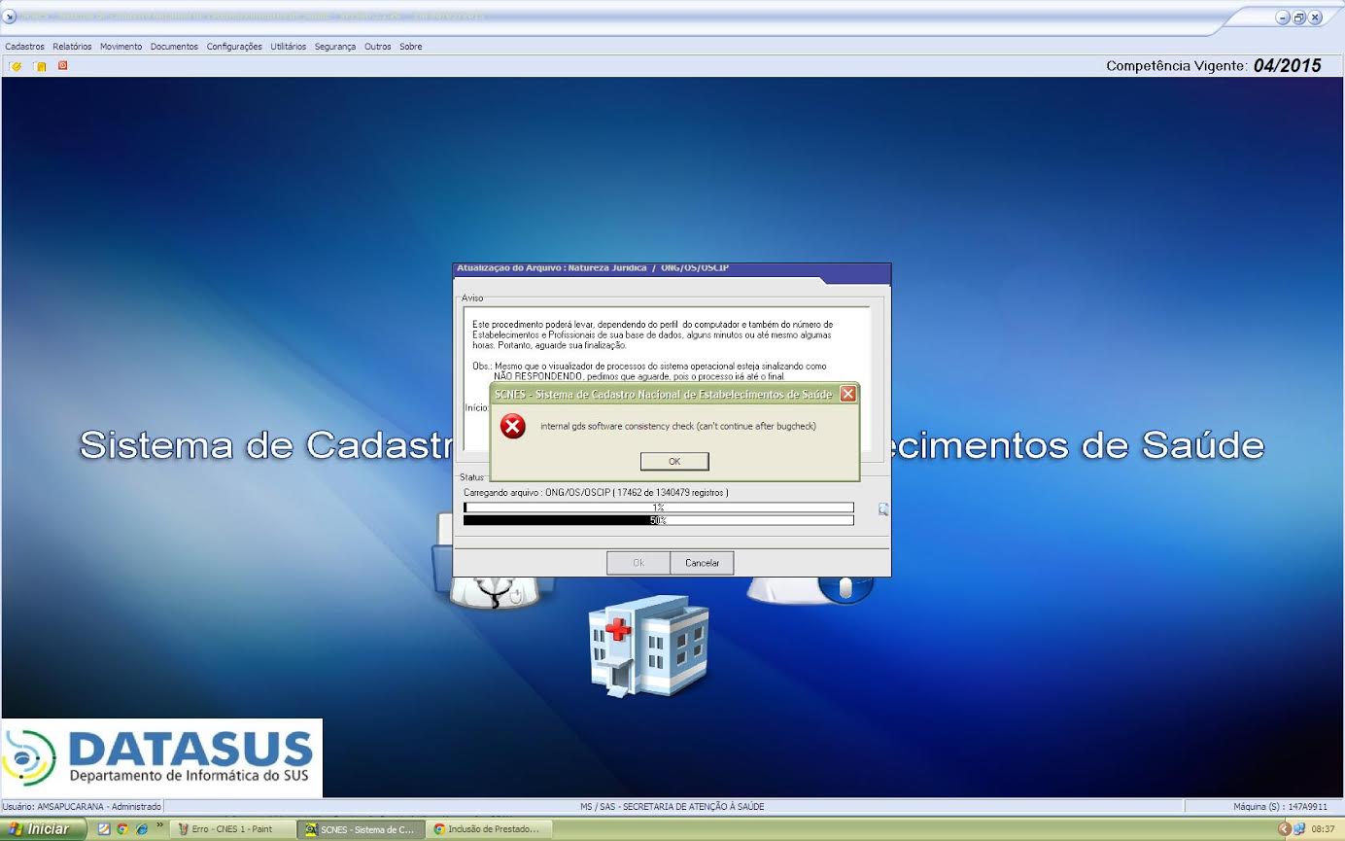The height and width of the screenshot is (841, 1345).
Task: Click the yellow notepad toolbar icon
Action: coord(40,66)
